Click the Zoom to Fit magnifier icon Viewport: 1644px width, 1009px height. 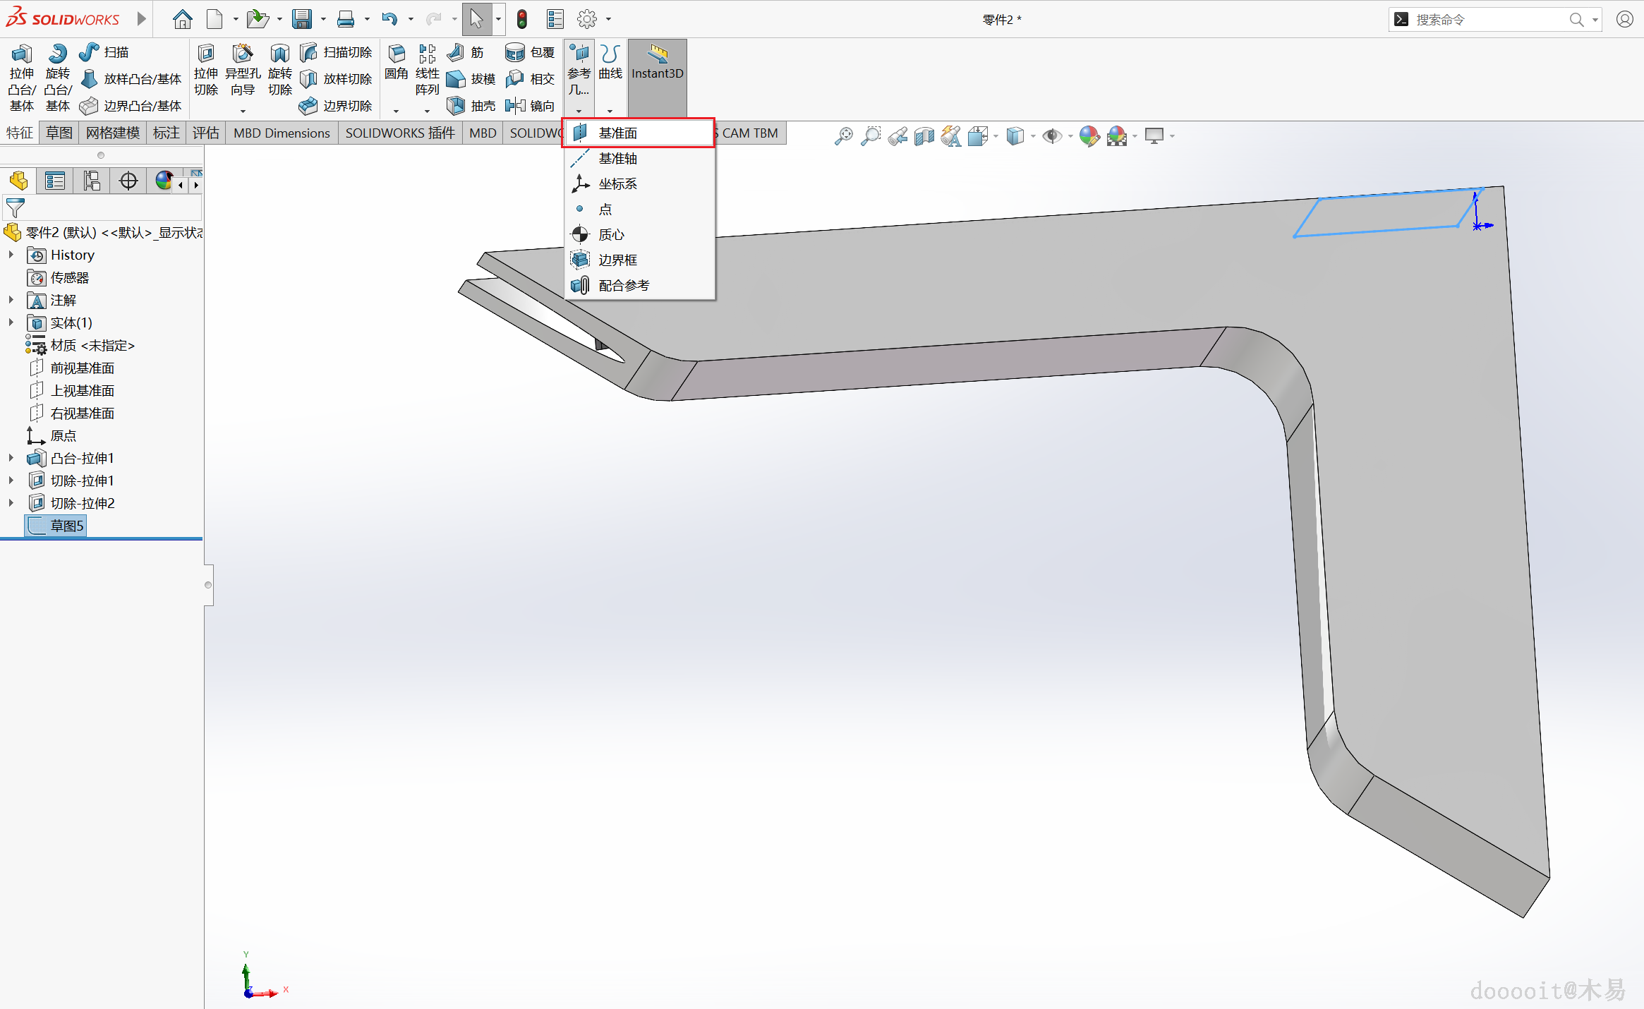click(x=843, y=135)
